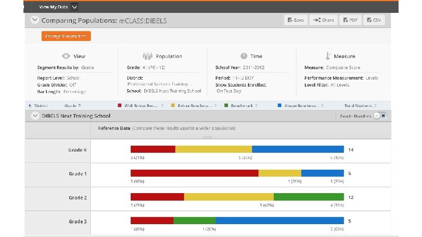This screenshot has height=237, width=422.
Task: Click the yellow segment of Grade 2 bar
Action: click(229, 197)
